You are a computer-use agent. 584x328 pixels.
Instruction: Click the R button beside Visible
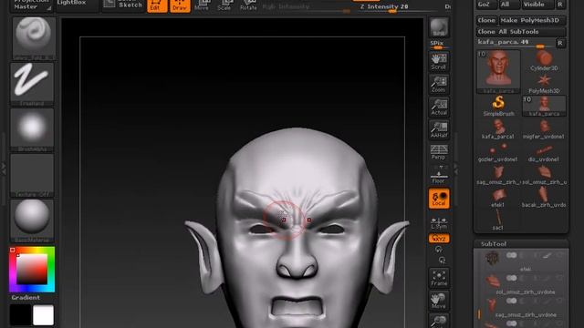(560, 5)
